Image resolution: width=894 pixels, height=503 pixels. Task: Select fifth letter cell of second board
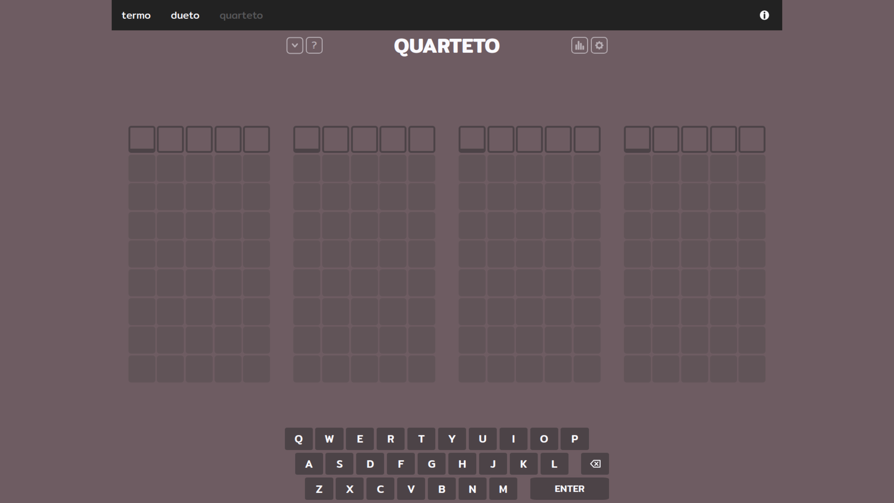tap(422, 139)
